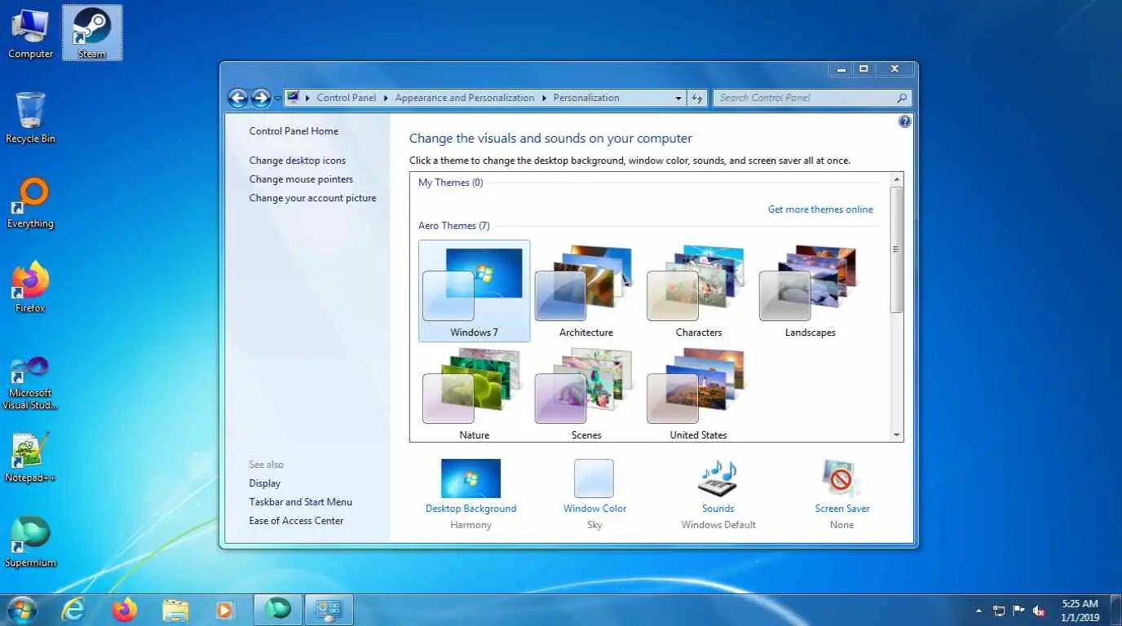
Task: Click the muted volume tray icon
Action: 1039,611
